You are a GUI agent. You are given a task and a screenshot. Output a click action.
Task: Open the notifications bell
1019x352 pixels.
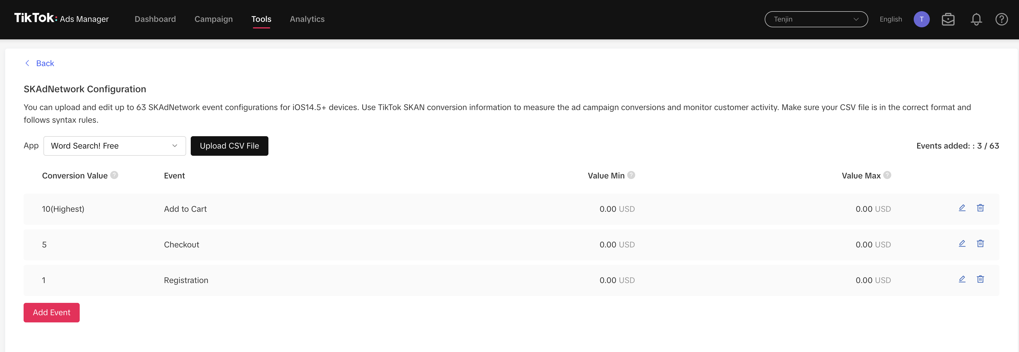pyautogui.click(x=976, y=19)
